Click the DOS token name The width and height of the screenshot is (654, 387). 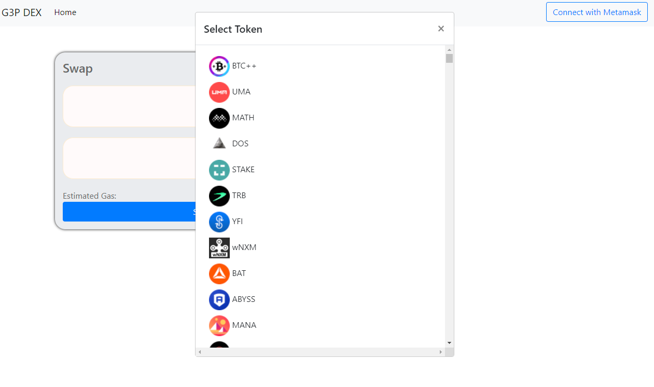tap(240, 144)
